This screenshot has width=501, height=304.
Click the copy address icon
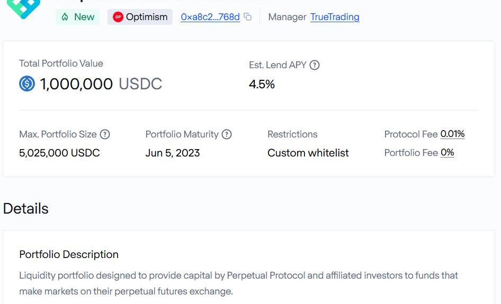[x=247, y=17]
